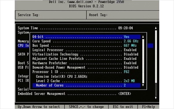This screenshot has width=174, height=109.
Task: Click Genuine Intel(R) CPU 2.66GHz text
Action: coord(62,76)
